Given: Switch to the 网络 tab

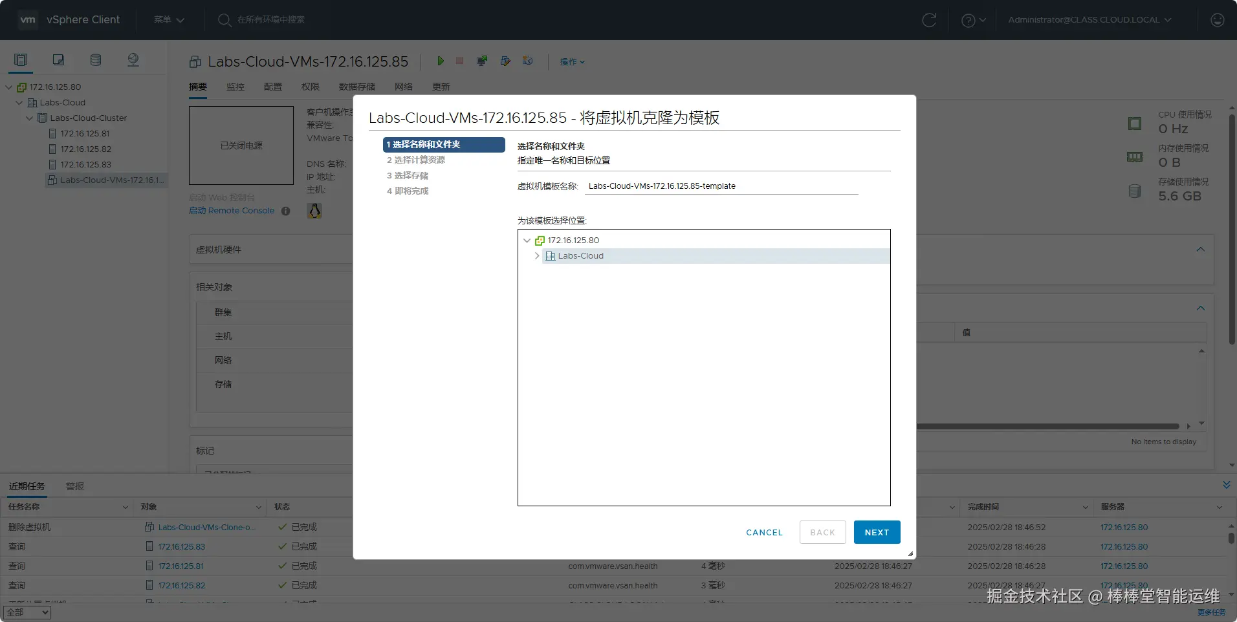Looking at the screenshot, I should point(404,87).
